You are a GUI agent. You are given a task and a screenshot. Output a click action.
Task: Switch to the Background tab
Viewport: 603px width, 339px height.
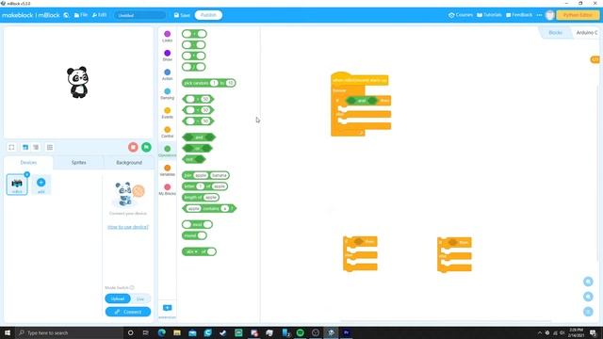click(129, 163)
